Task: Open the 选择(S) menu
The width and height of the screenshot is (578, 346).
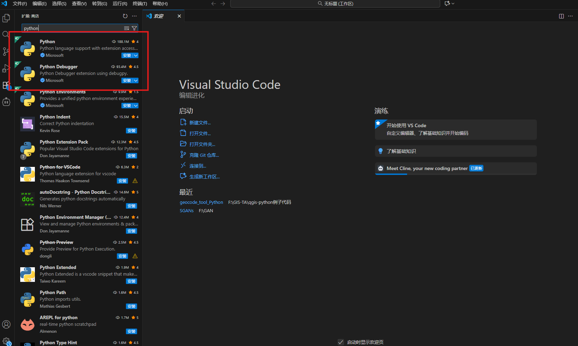Action: pos(59,3)
